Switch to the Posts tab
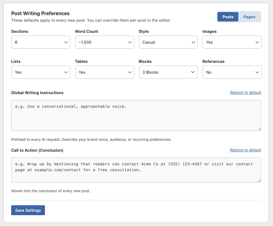Viewport: 273px width, 226px height. pyautogui.click(x=228, y=17)
